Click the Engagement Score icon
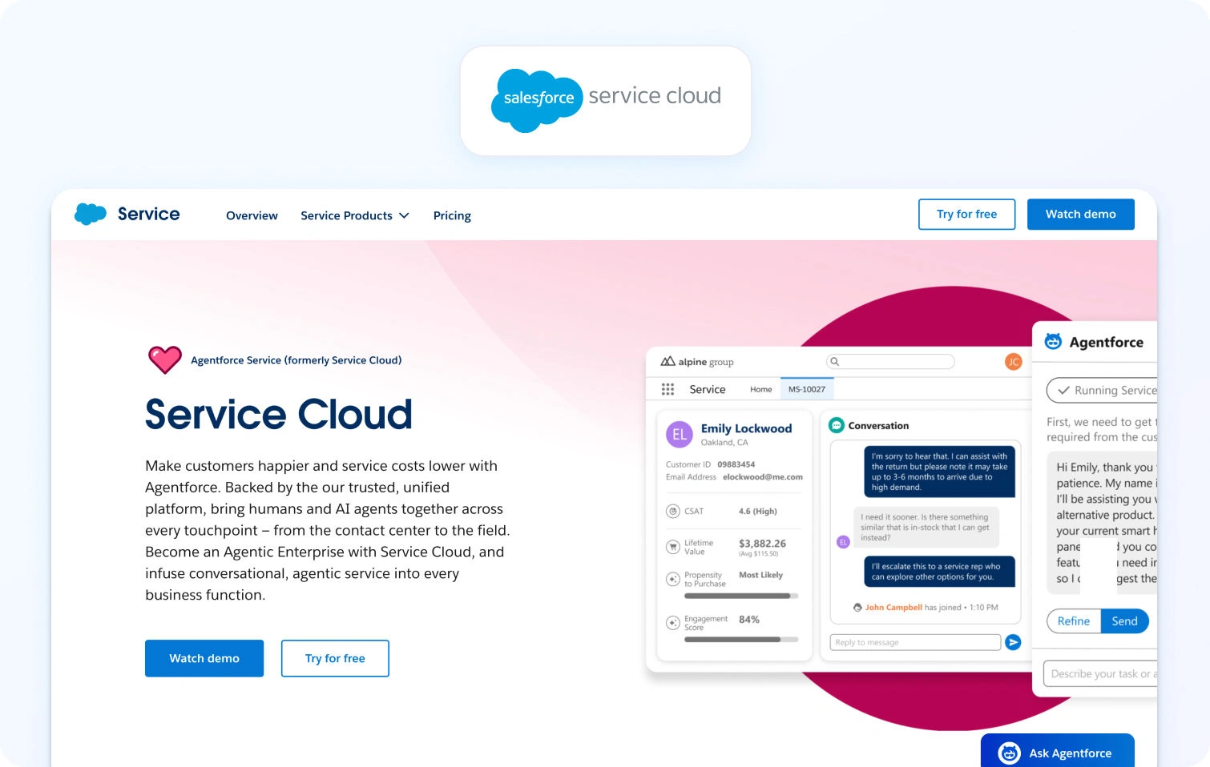Image resolution: width=1210 pixels, height=767 pixels. coord(673,622)
